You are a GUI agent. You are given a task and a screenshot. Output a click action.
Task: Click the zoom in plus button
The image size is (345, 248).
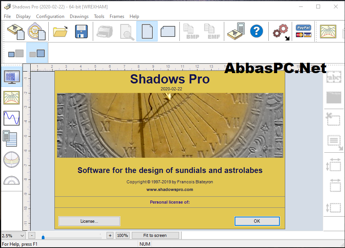click(110, 235)
